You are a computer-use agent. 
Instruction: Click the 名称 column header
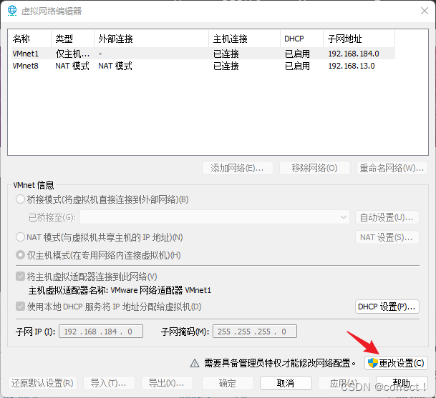coord(32,39)
